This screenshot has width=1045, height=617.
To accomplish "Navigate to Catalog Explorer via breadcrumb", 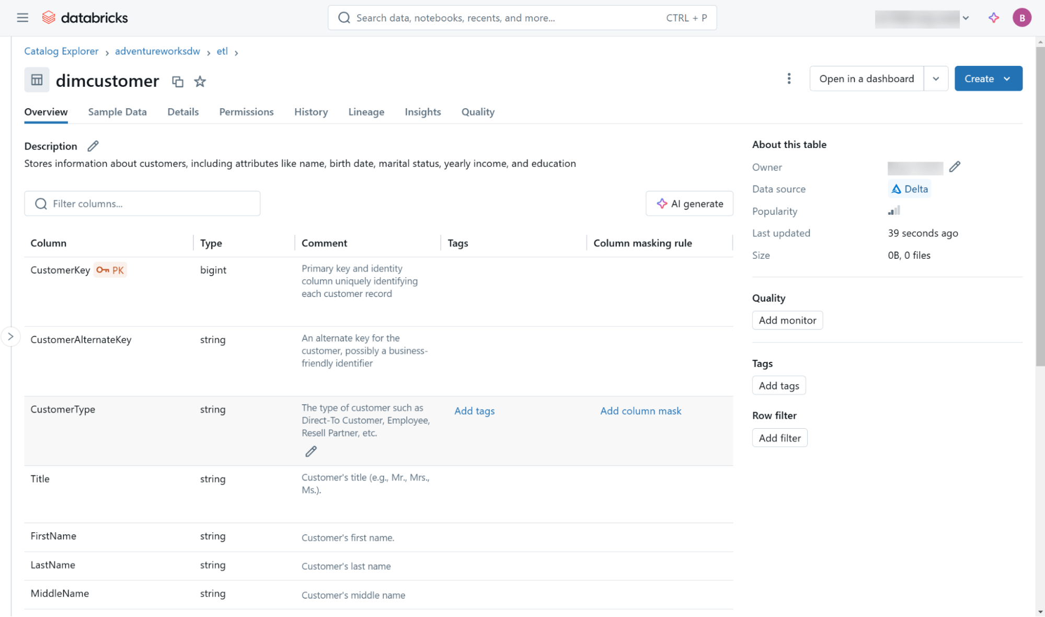I will [x=61, y=51].
